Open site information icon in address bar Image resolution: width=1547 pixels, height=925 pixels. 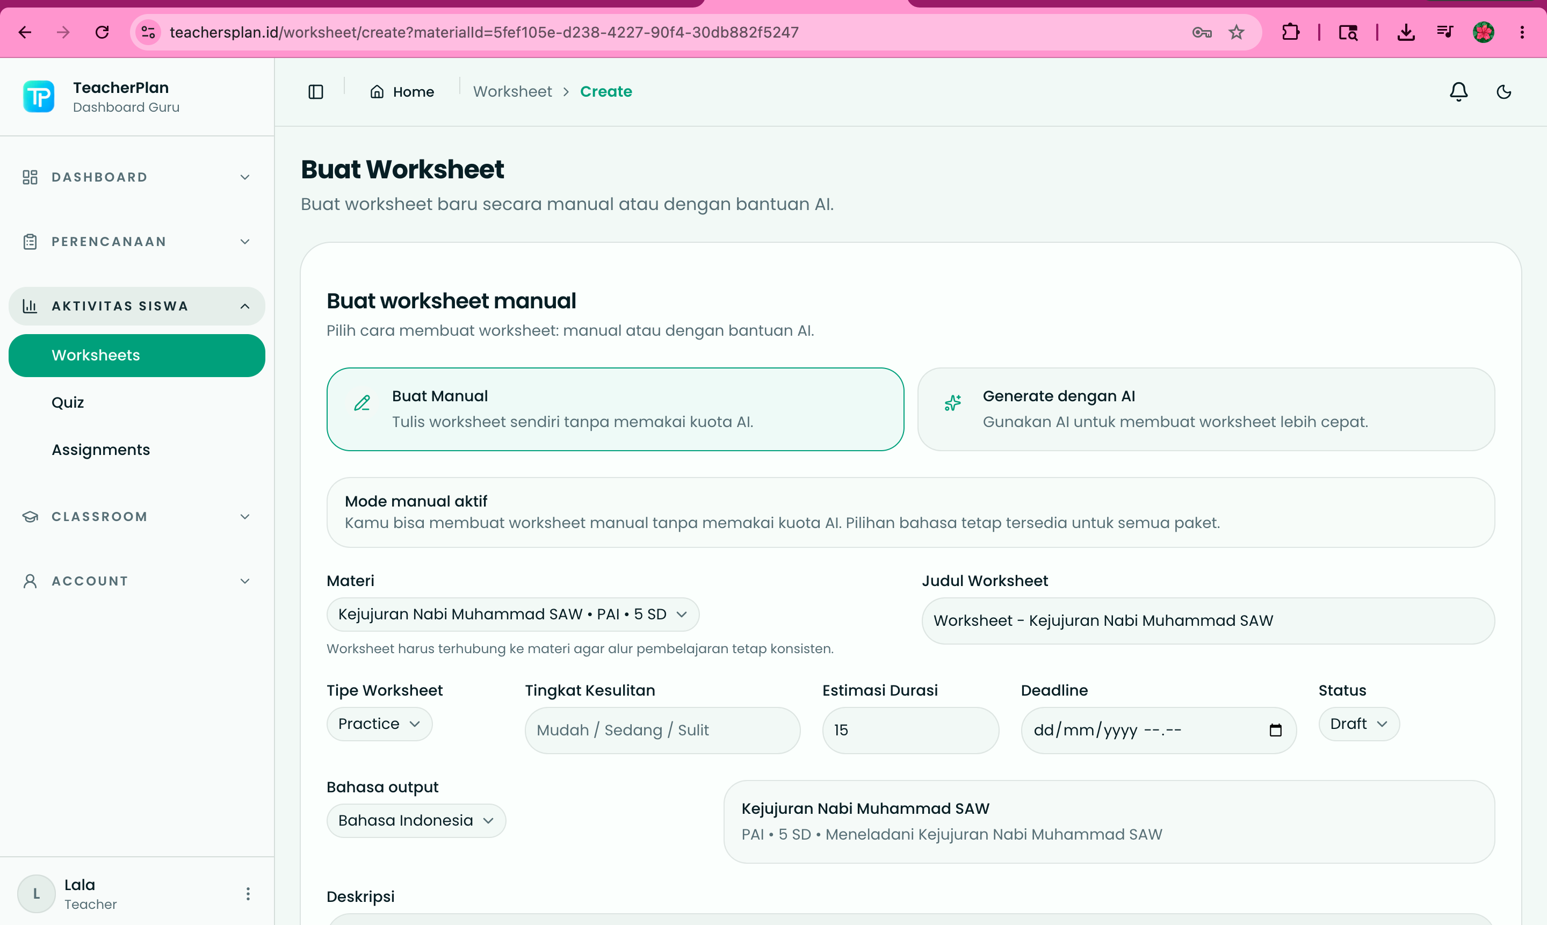pyautogui.click(x=148, y=32)
